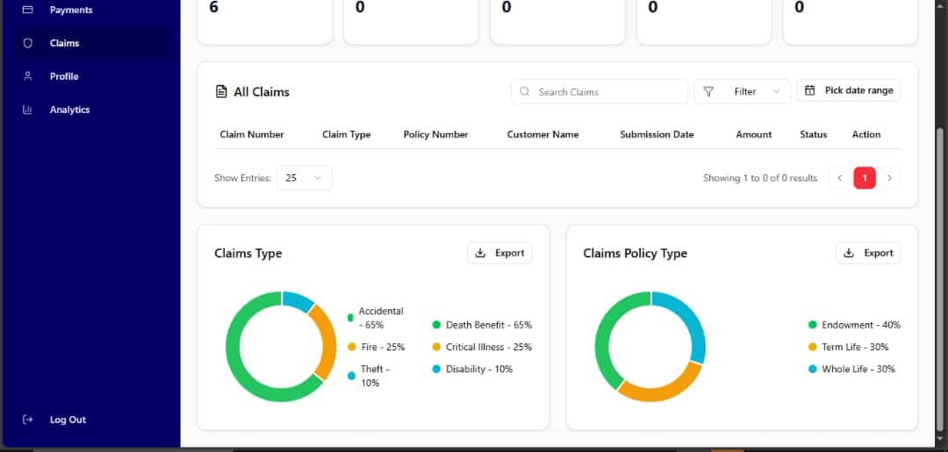The width and height of the screenshot is (948, 452).
Task: Export the Claims Type chart
Action: (x=499, y=253)
